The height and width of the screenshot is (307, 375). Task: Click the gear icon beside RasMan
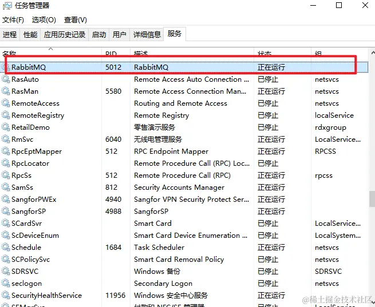coord(6,91)
